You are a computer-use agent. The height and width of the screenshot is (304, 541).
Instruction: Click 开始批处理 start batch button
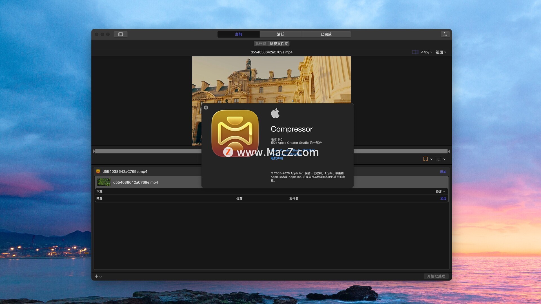click(x=436, y=276)
